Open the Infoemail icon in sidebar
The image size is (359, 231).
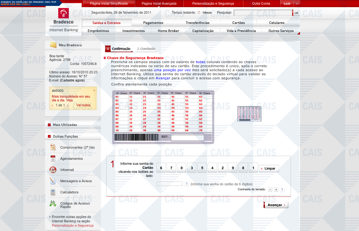point(53,170)
